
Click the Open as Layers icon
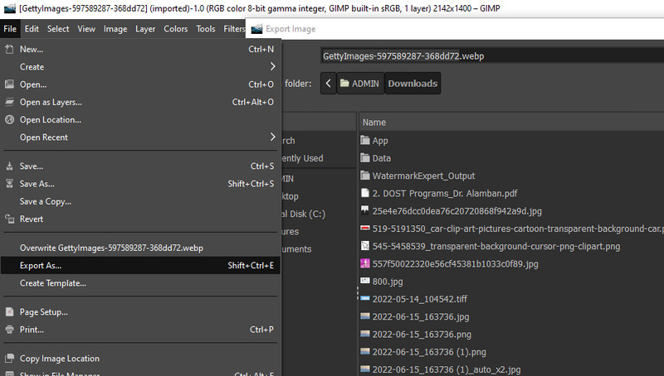(x=10, y=102)
